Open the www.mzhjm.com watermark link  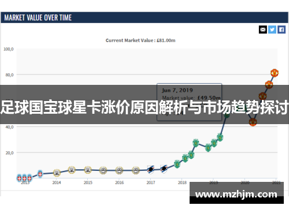click(236, 194)
